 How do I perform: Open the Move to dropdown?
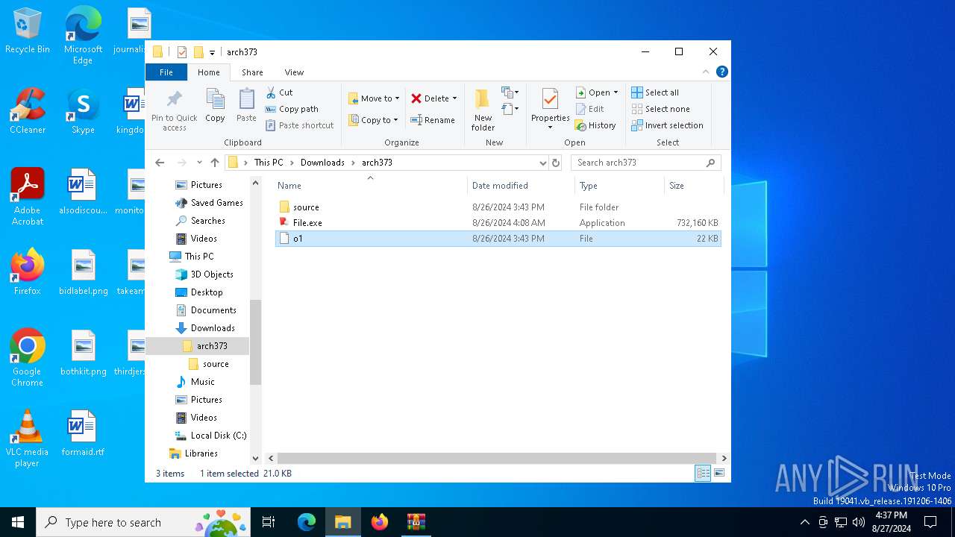pos(374,98)
